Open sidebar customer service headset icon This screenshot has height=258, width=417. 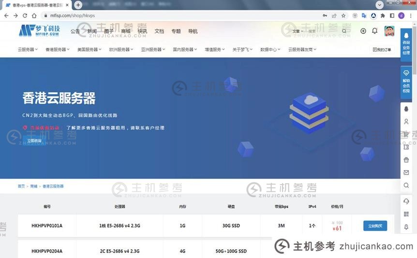pyautogui.click(x=406, y=201)
